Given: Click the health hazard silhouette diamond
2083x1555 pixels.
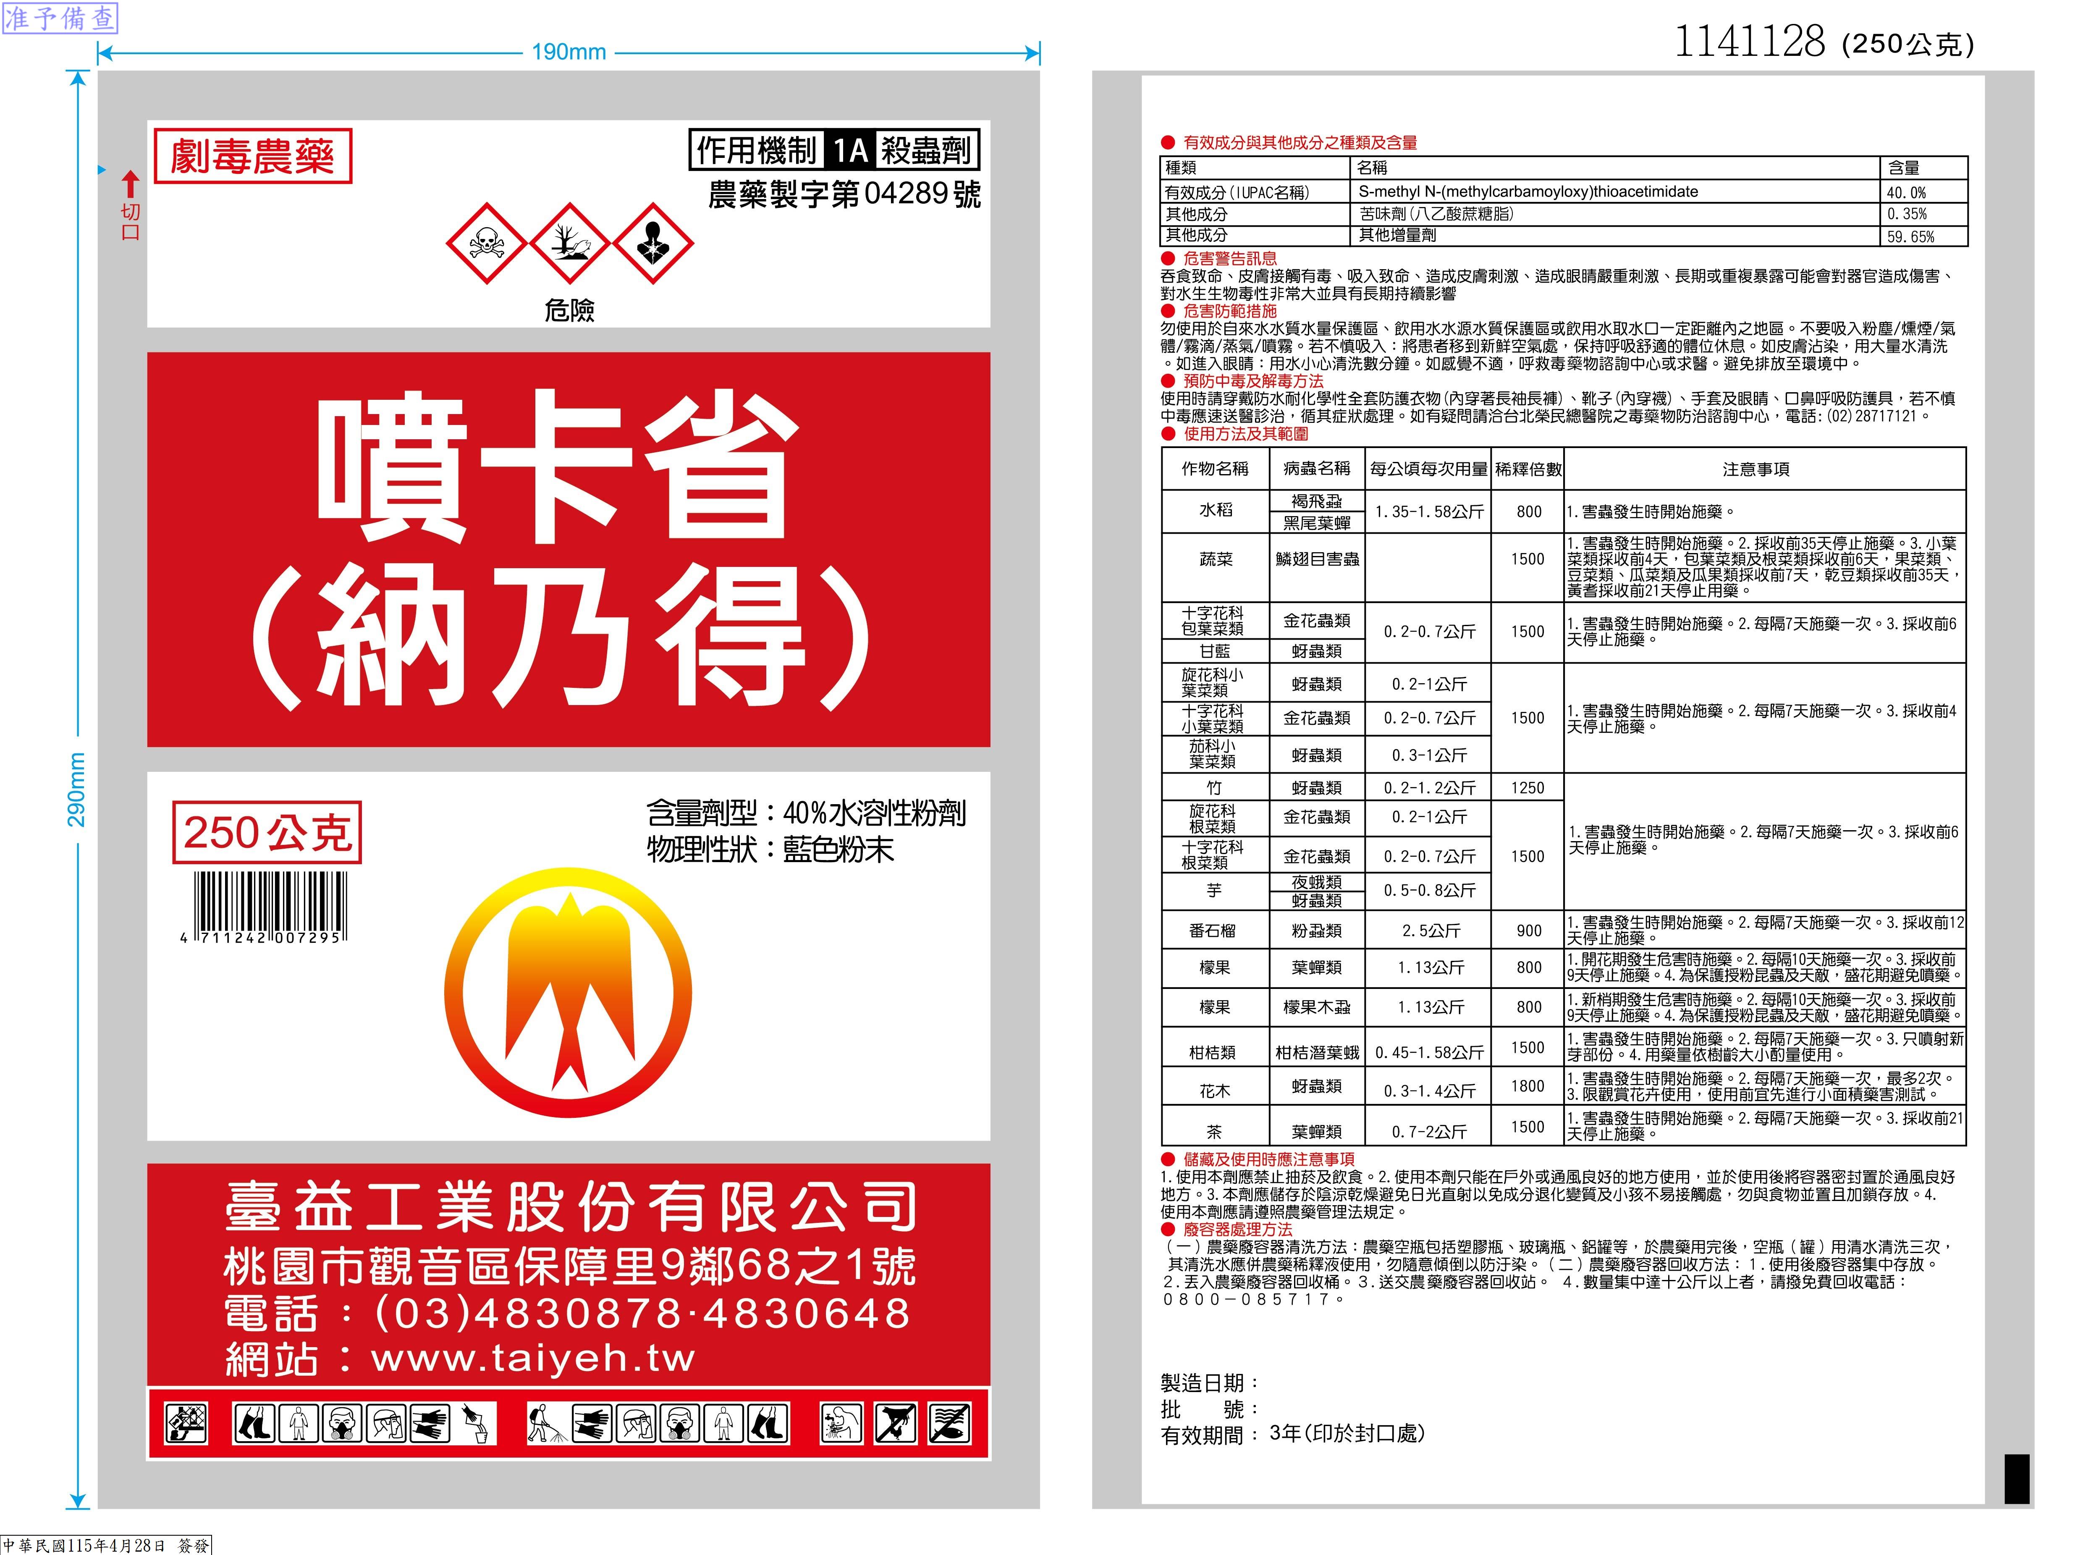Looking at the screenshot, I should pos(653,243).
